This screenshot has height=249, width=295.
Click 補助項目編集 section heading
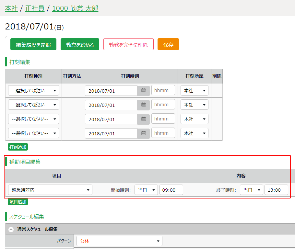pos(25,162)
